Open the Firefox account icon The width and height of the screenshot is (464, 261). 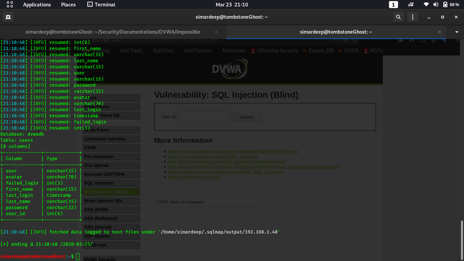pos(433,40)
